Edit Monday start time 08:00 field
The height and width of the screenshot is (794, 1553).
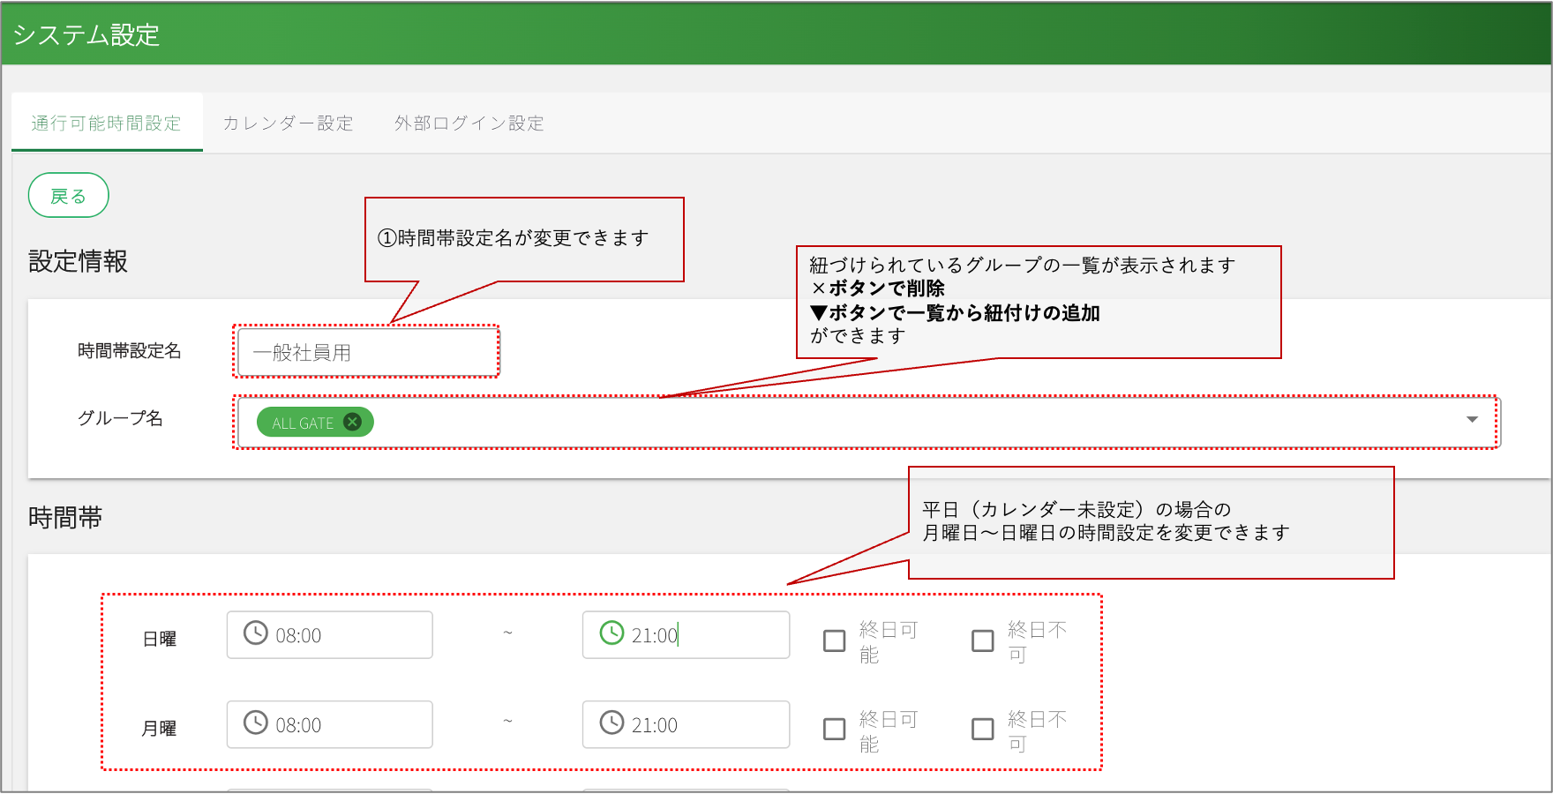tap(329, 724)
